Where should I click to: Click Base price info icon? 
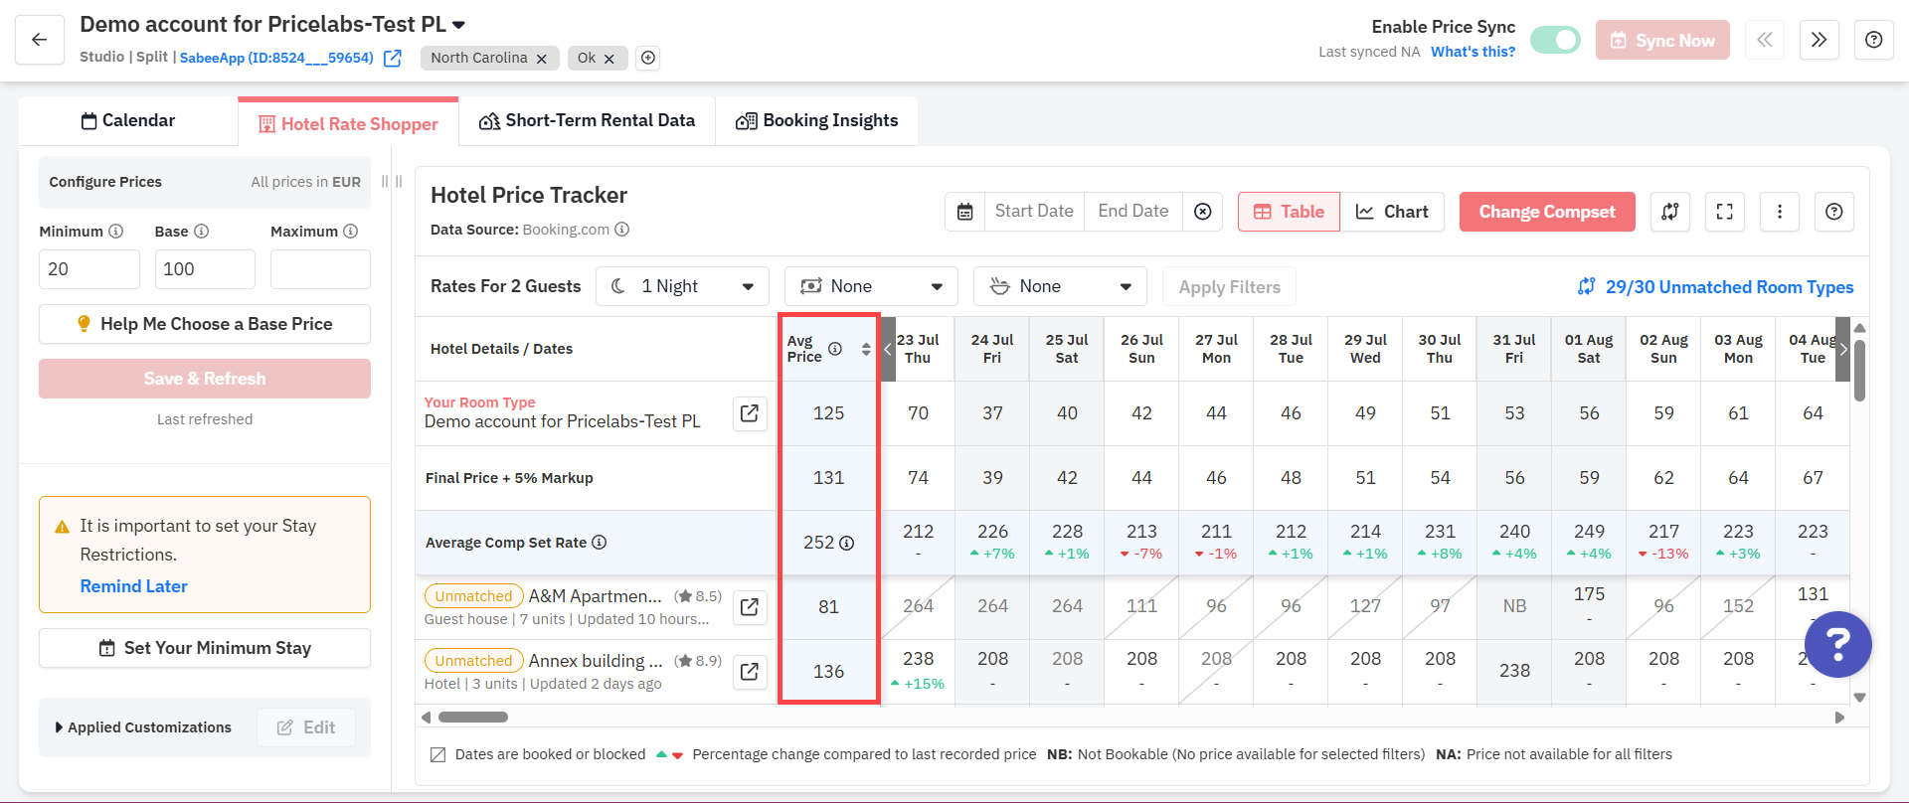click(202, 232)
